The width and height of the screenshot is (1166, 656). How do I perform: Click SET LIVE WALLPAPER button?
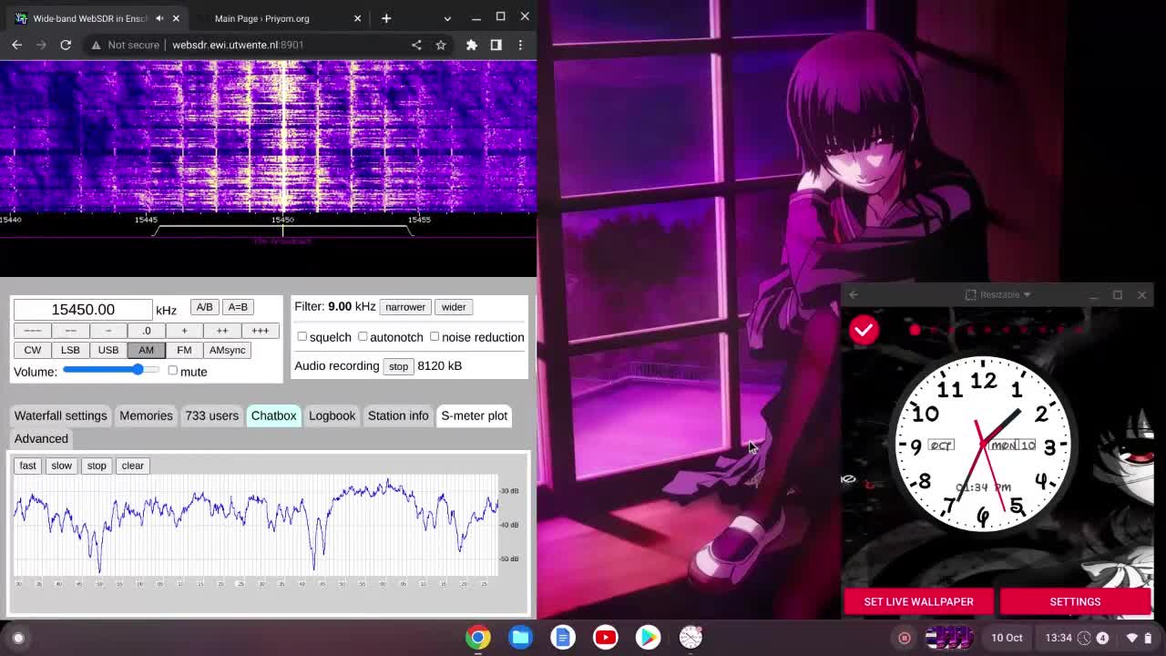[918, 601]
